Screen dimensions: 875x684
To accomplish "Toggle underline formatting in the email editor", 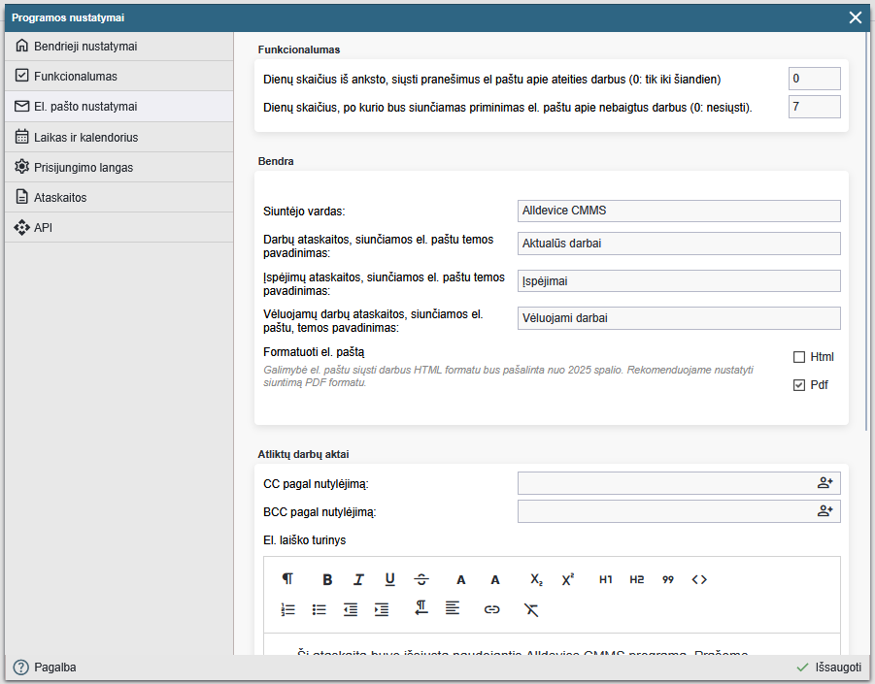I will pyautogui.click(x=390, y=580).
